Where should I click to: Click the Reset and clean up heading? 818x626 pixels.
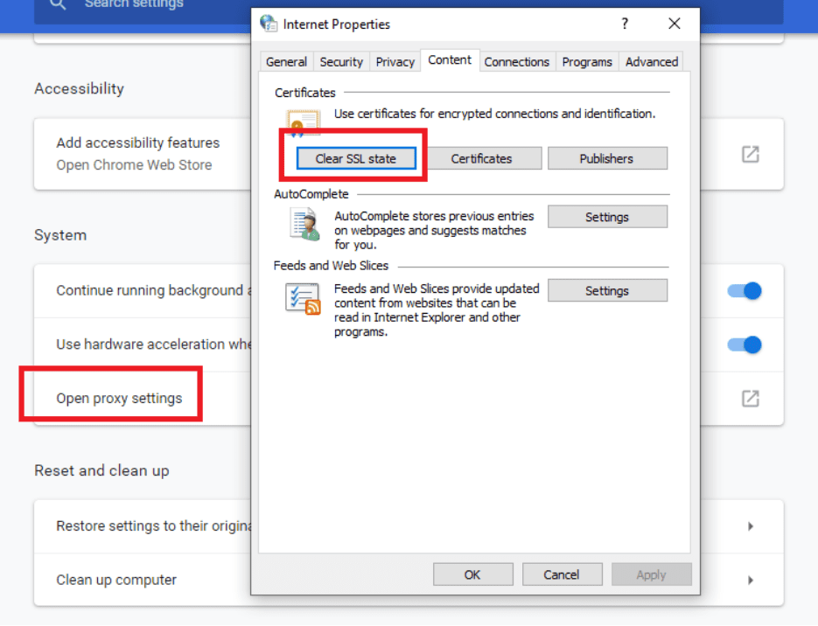(x=101, y=470)
